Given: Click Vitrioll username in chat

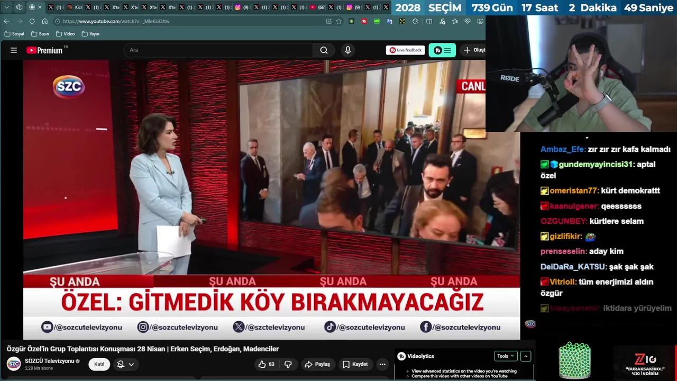Looking at the screenshot, I should click(563, 282).
